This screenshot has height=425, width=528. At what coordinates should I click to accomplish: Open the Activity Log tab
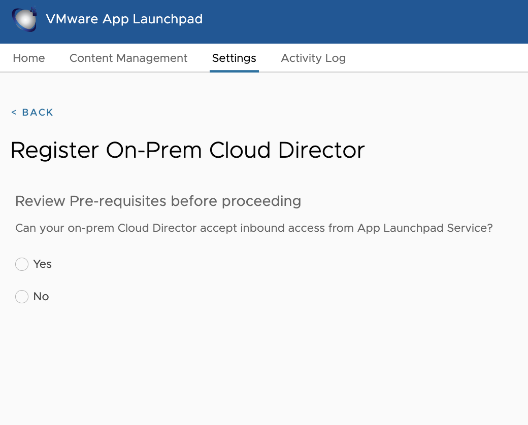point(313,58)
